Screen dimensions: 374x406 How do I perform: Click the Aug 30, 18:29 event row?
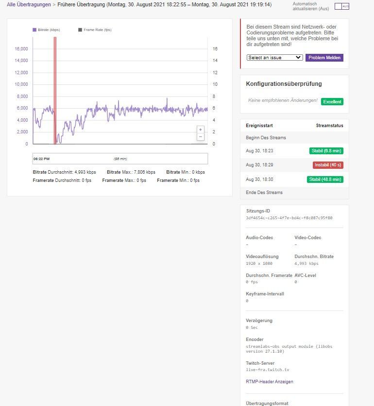294,165
